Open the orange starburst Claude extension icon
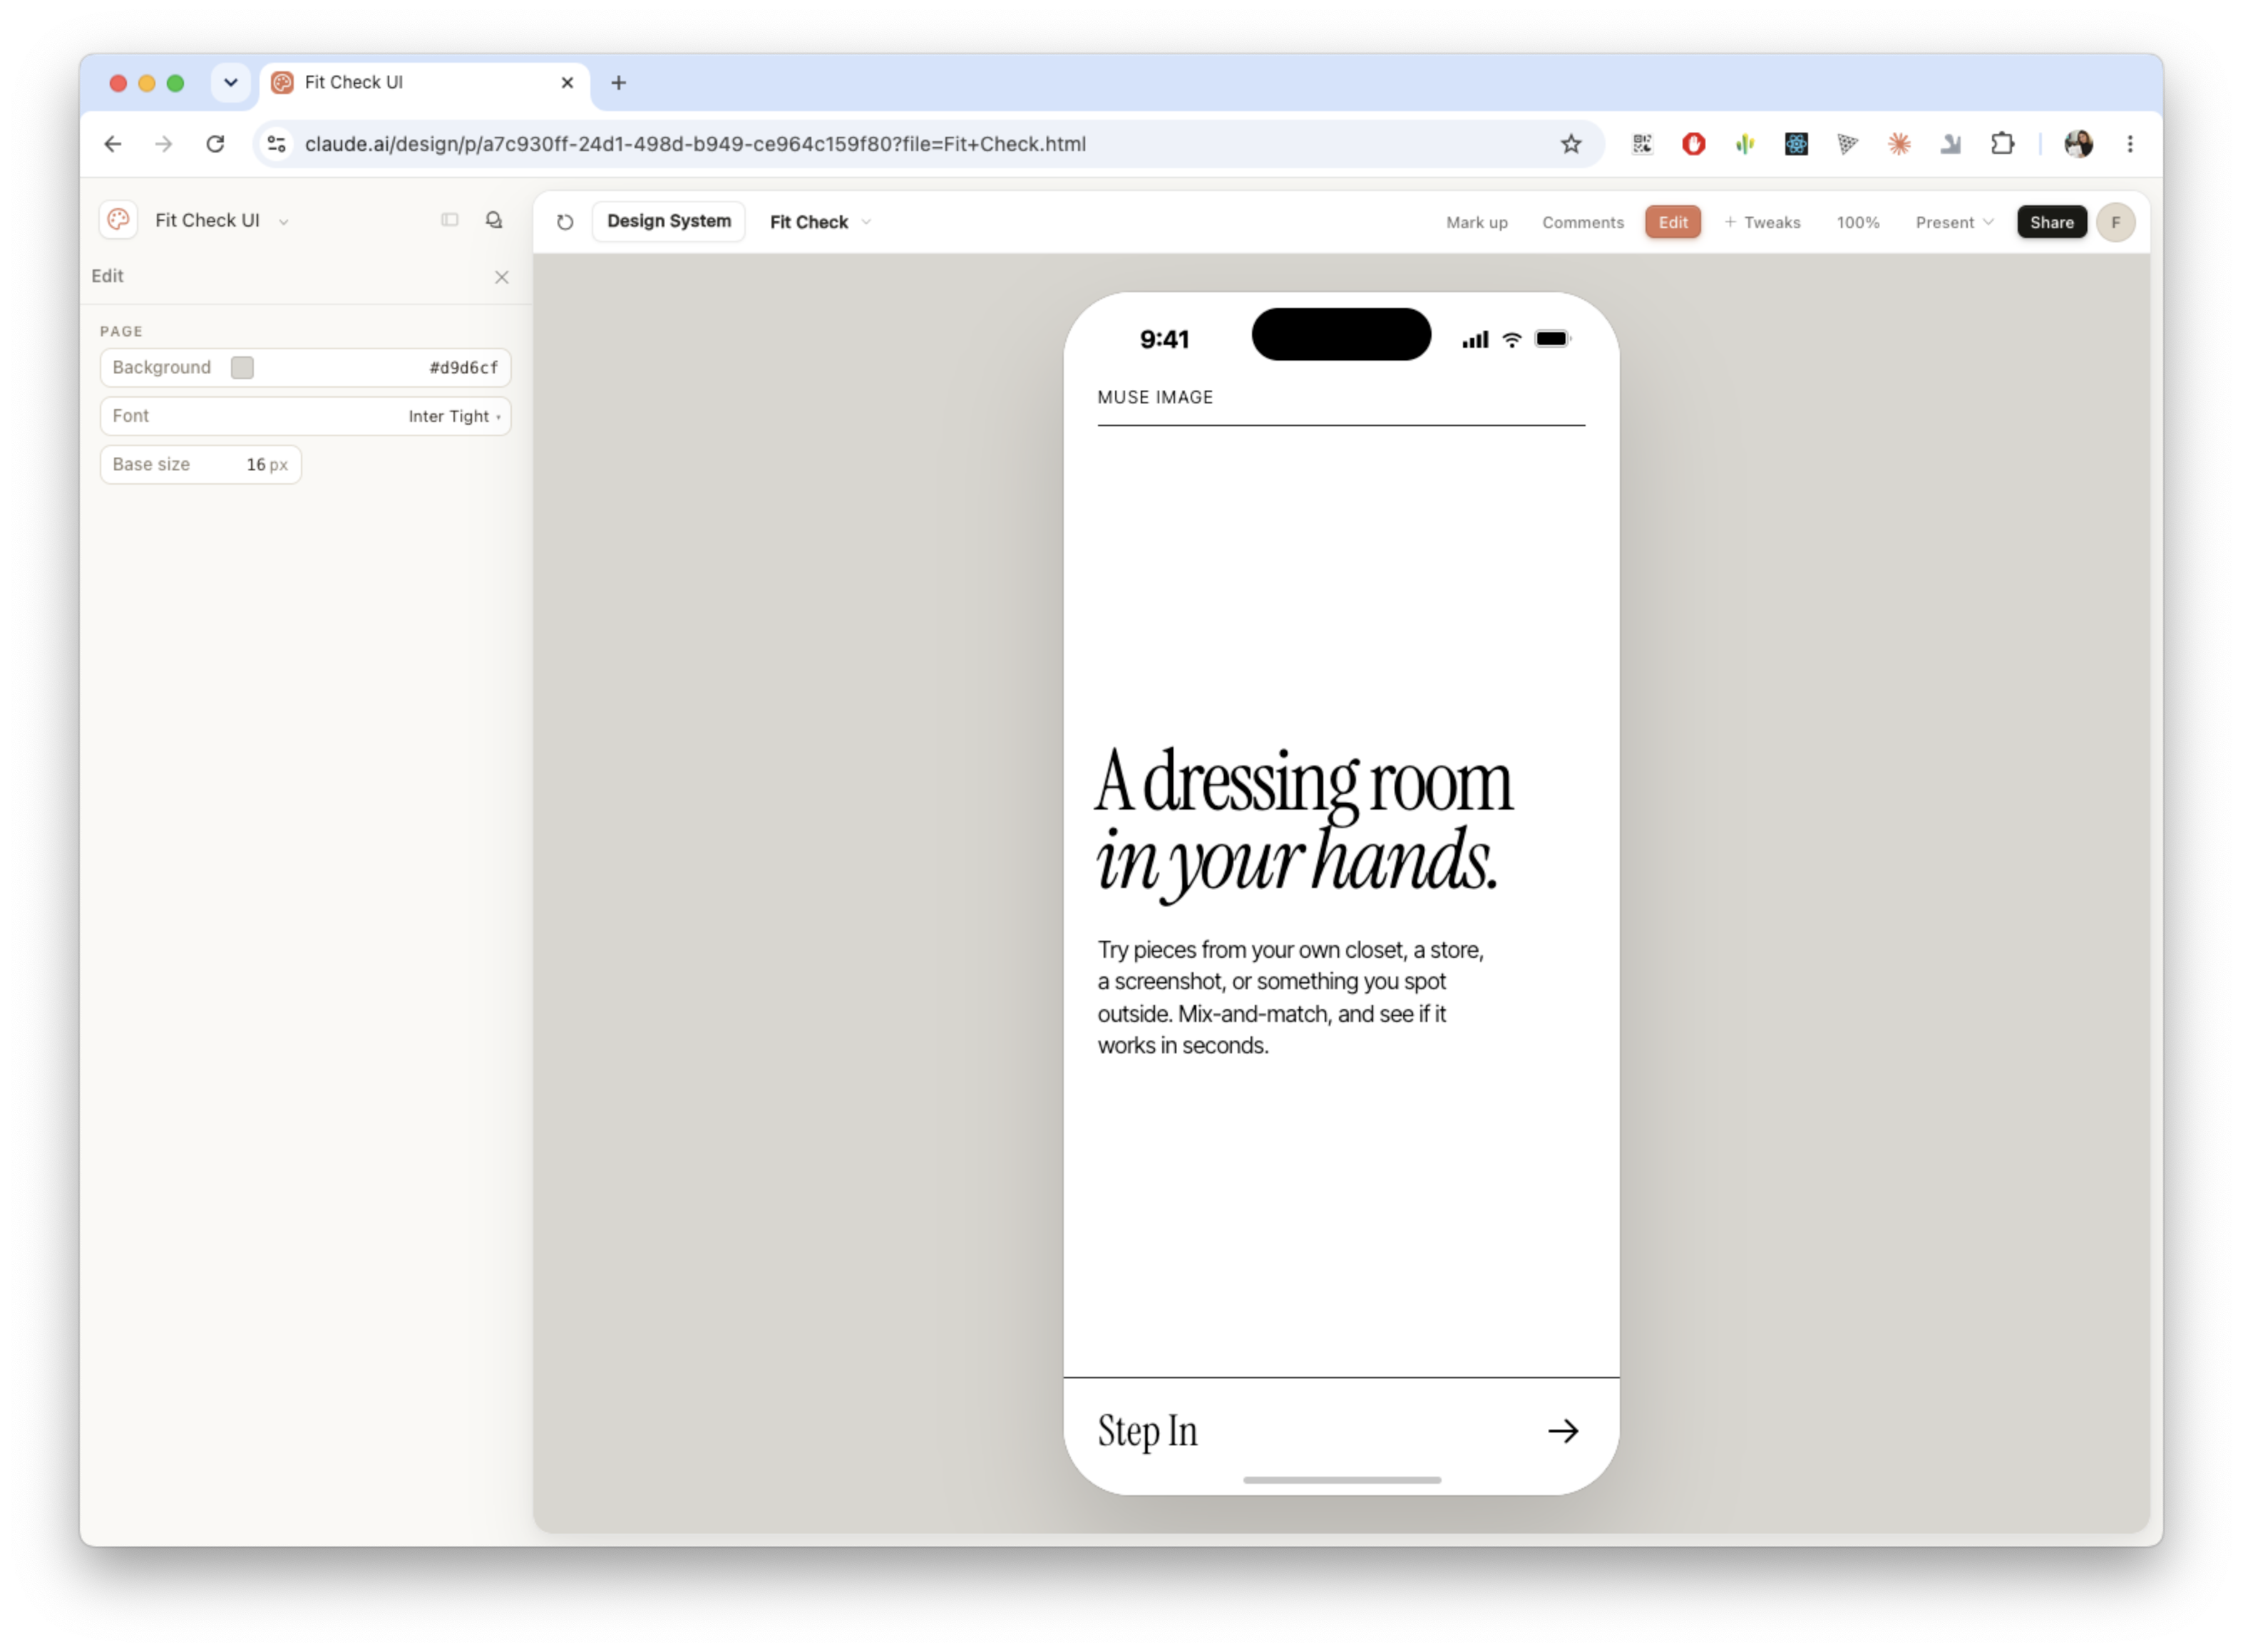Screen dimensions: 2243x1652 point(1899,144)
